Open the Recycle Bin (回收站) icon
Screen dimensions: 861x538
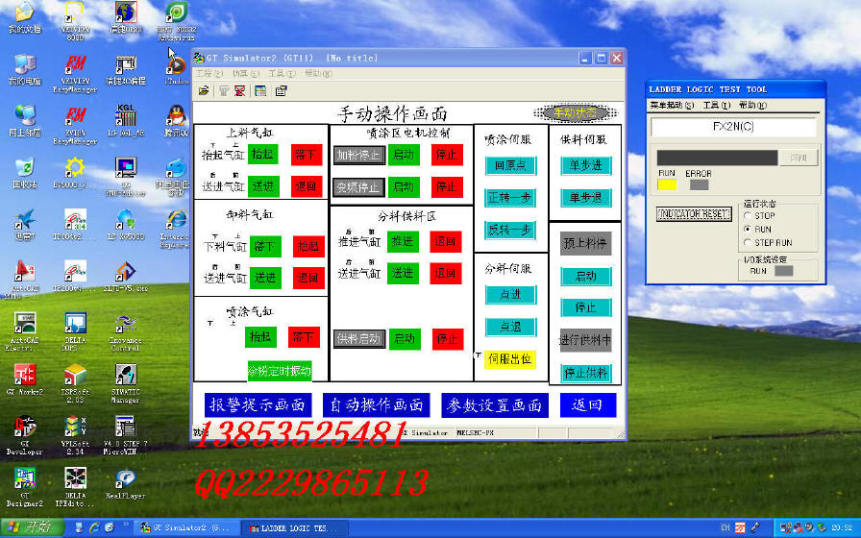(x=25, y=169)
